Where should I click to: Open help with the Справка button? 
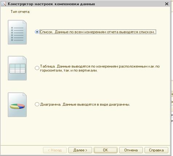click(156, 150)
